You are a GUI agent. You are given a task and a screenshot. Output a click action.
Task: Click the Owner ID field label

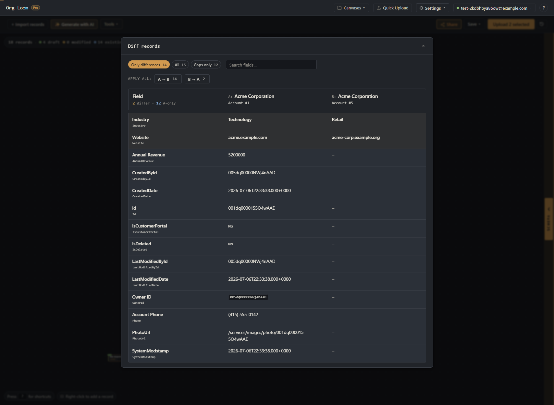click(142, 297)
